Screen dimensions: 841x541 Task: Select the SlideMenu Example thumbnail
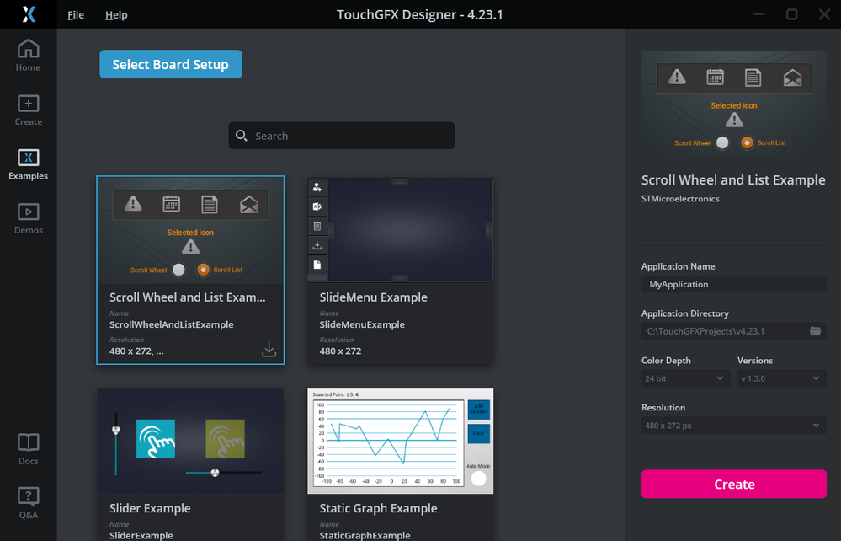400,230
